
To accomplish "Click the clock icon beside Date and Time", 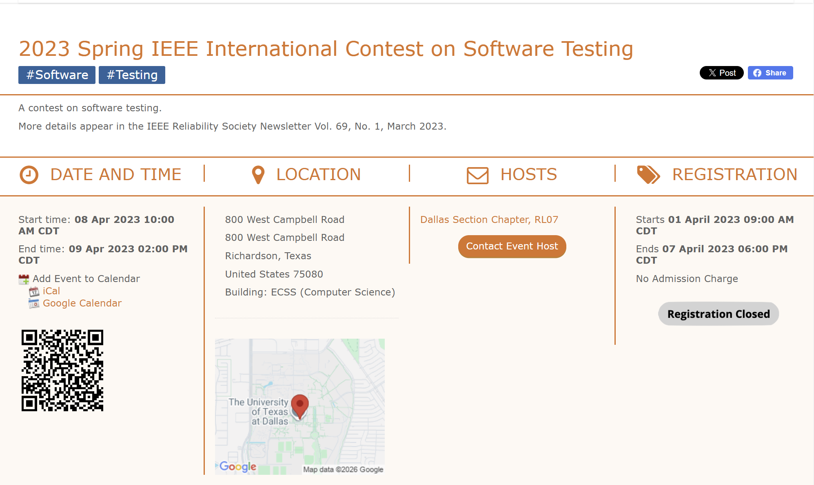I will (x=29, y=175).
